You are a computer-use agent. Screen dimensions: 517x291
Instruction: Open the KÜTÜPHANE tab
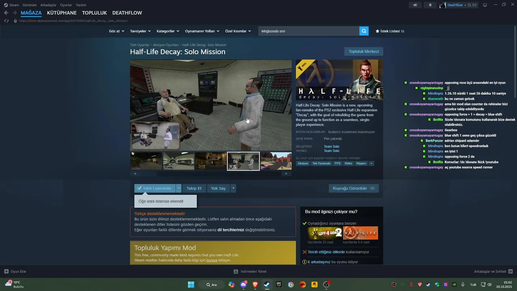pos(62,13)
